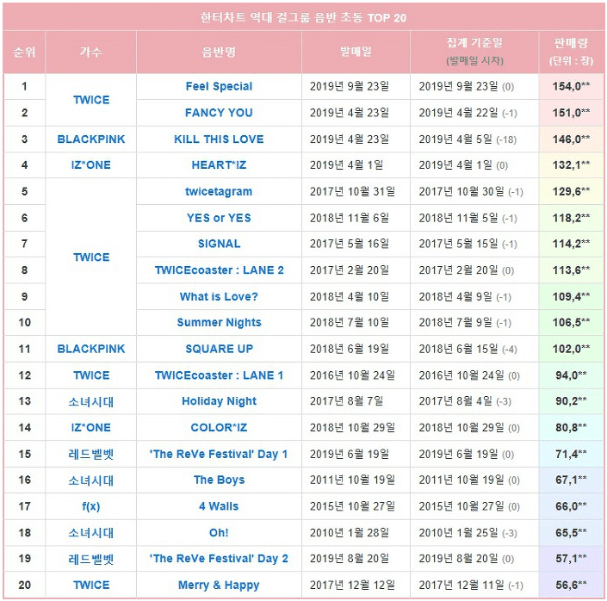This screenshot has width=607, height=601.
Task: Click IZ*ONE artist in rank 4 row
Action: coord(91,165)
